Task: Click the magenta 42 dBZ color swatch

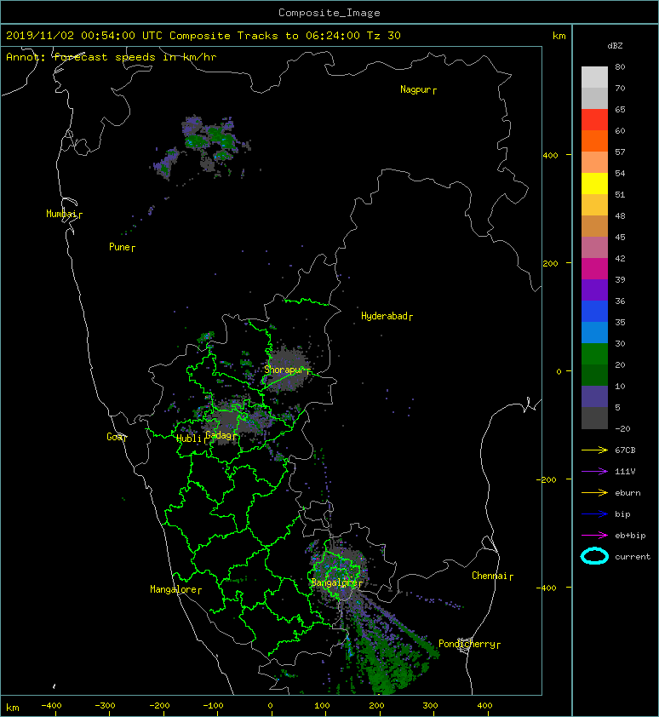Action: tap(594, 269)
